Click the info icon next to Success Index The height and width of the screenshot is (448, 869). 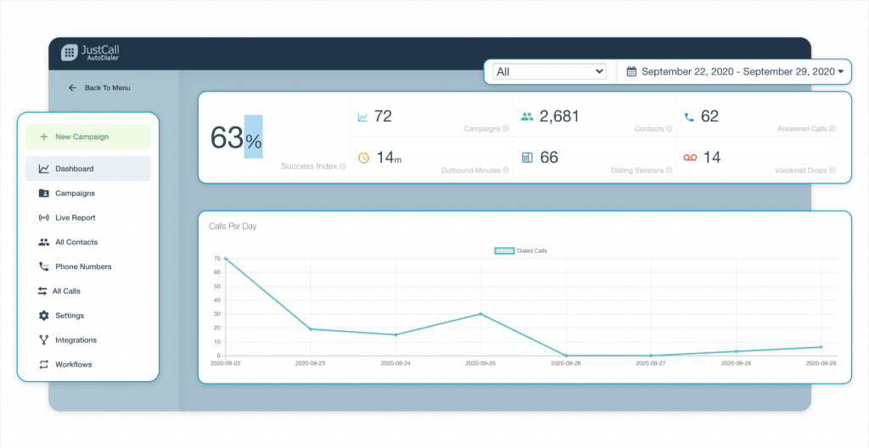[x=343, y=166]
